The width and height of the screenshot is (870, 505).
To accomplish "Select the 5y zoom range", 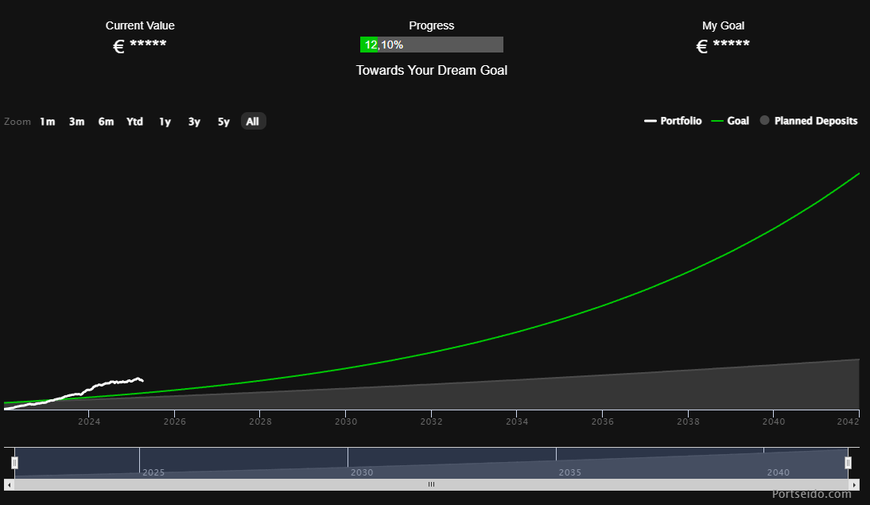I will click(x=223, y=122).
